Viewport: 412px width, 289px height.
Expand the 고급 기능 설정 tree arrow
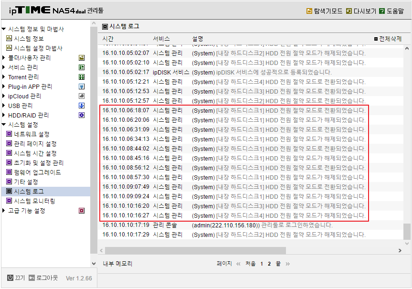(4, 211)
